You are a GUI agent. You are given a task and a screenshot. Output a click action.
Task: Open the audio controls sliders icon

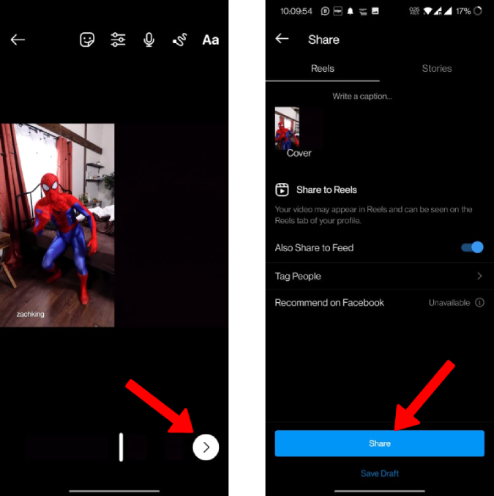[x=118, y=40]
